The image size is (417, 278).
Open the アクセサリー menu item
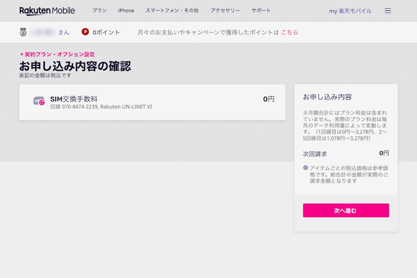click(225, 10)
